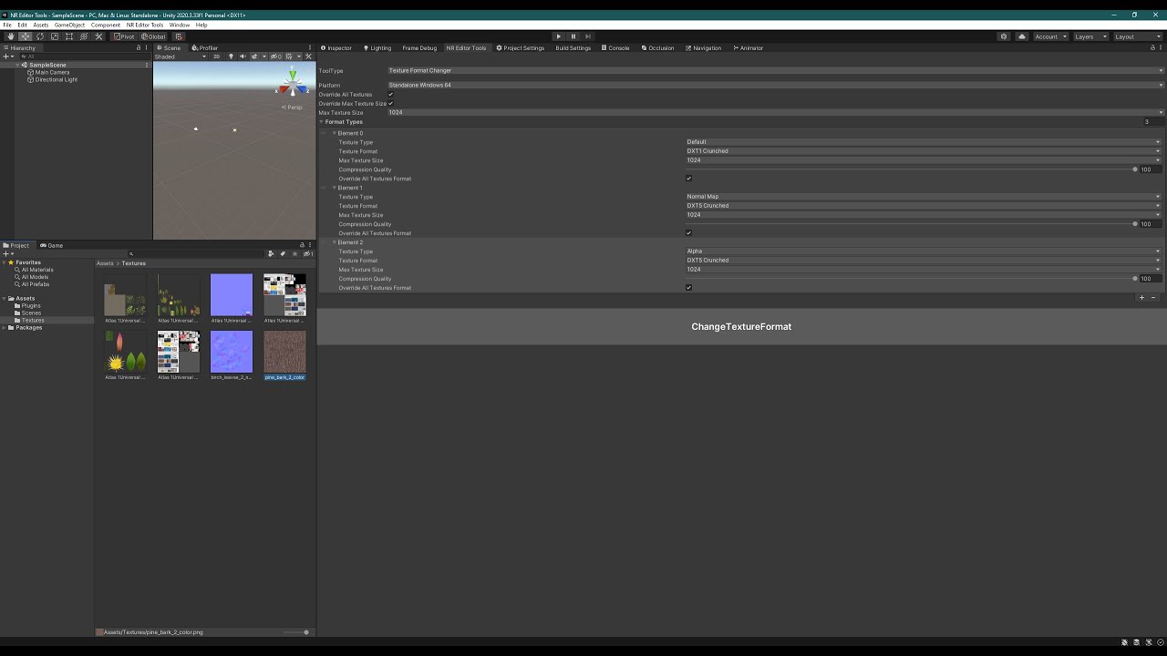Open the Platform dropdown
This screenshot has height=656, width=1167.
click(775, 86)
